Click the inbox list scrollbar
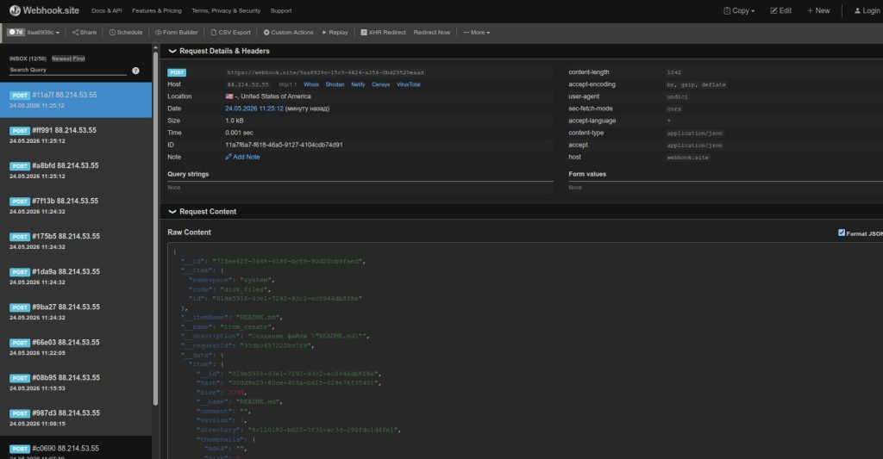 pos(155,228)
